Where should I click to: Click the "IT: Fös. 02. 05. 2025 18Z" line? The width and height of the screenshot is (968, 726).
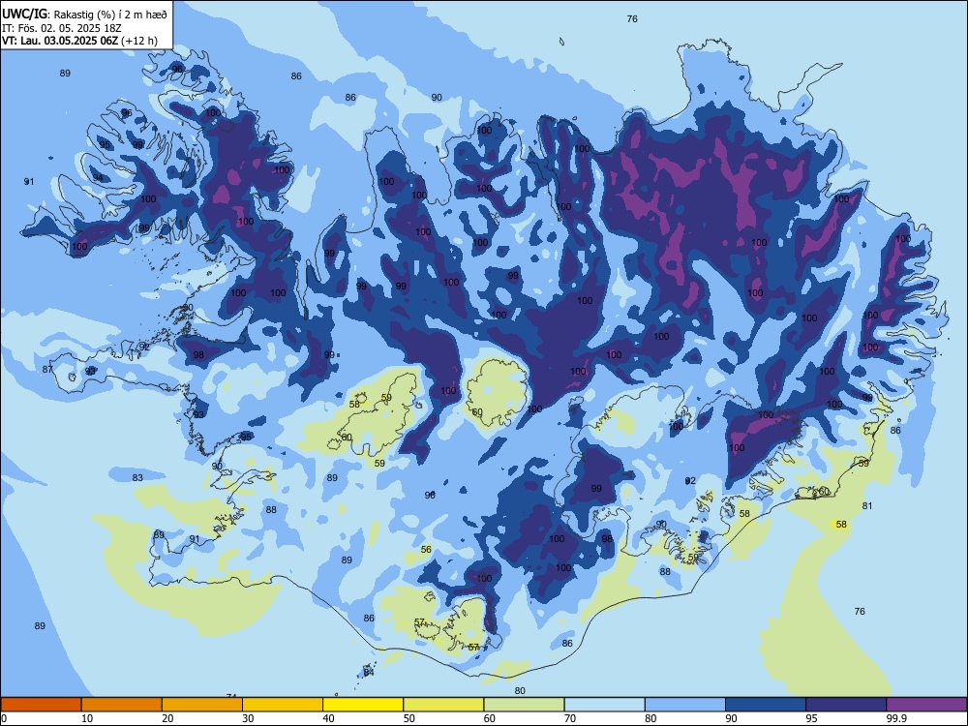[61, 28]
